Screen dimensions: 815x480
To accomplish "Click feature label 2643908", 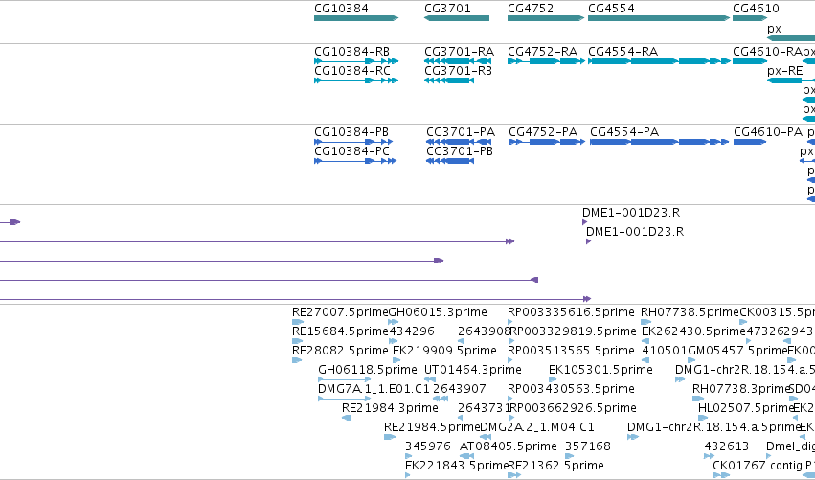I will pos(485,331).
